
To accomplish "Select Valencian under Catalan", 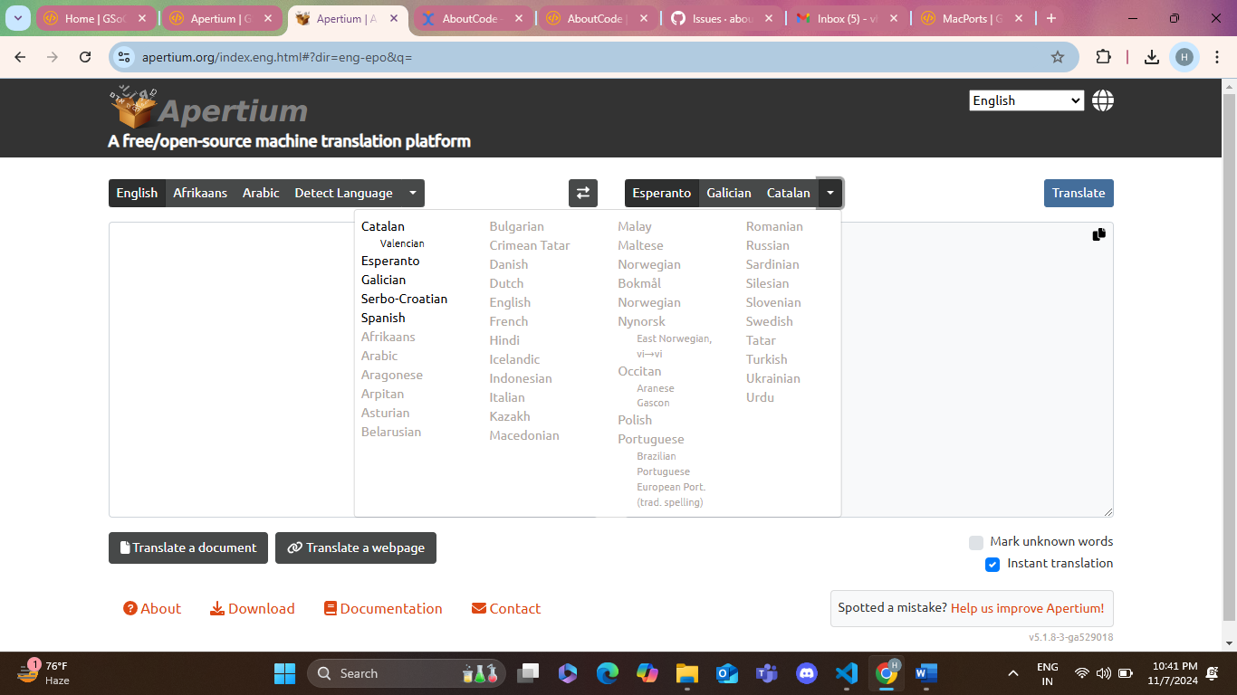I will pos(402,243).
